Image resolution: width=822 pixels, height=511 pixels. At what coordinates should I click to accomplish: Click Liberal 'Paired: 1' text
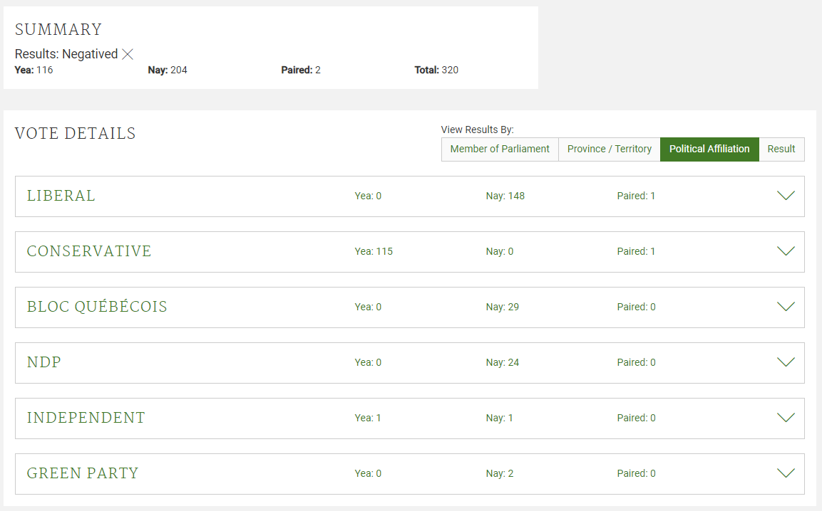click(636, 196)
